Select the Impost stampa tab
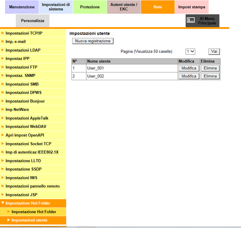This screenshot has height=228, width=241. point(192,7)
